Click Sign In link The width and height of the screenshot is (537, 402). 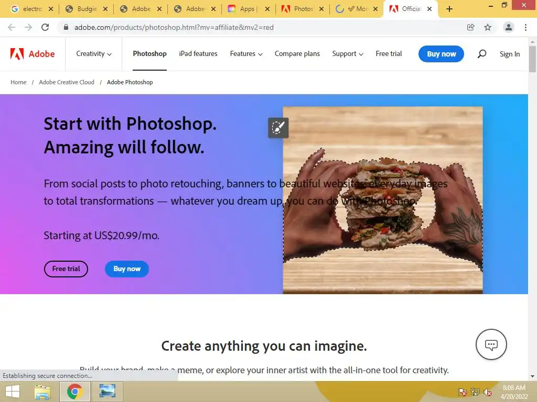[510, 54]
